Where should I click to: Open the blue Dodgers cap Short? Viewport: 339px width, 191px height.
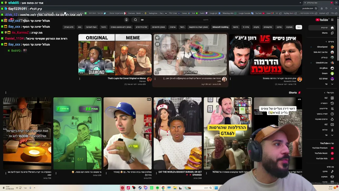click(128, 133)
